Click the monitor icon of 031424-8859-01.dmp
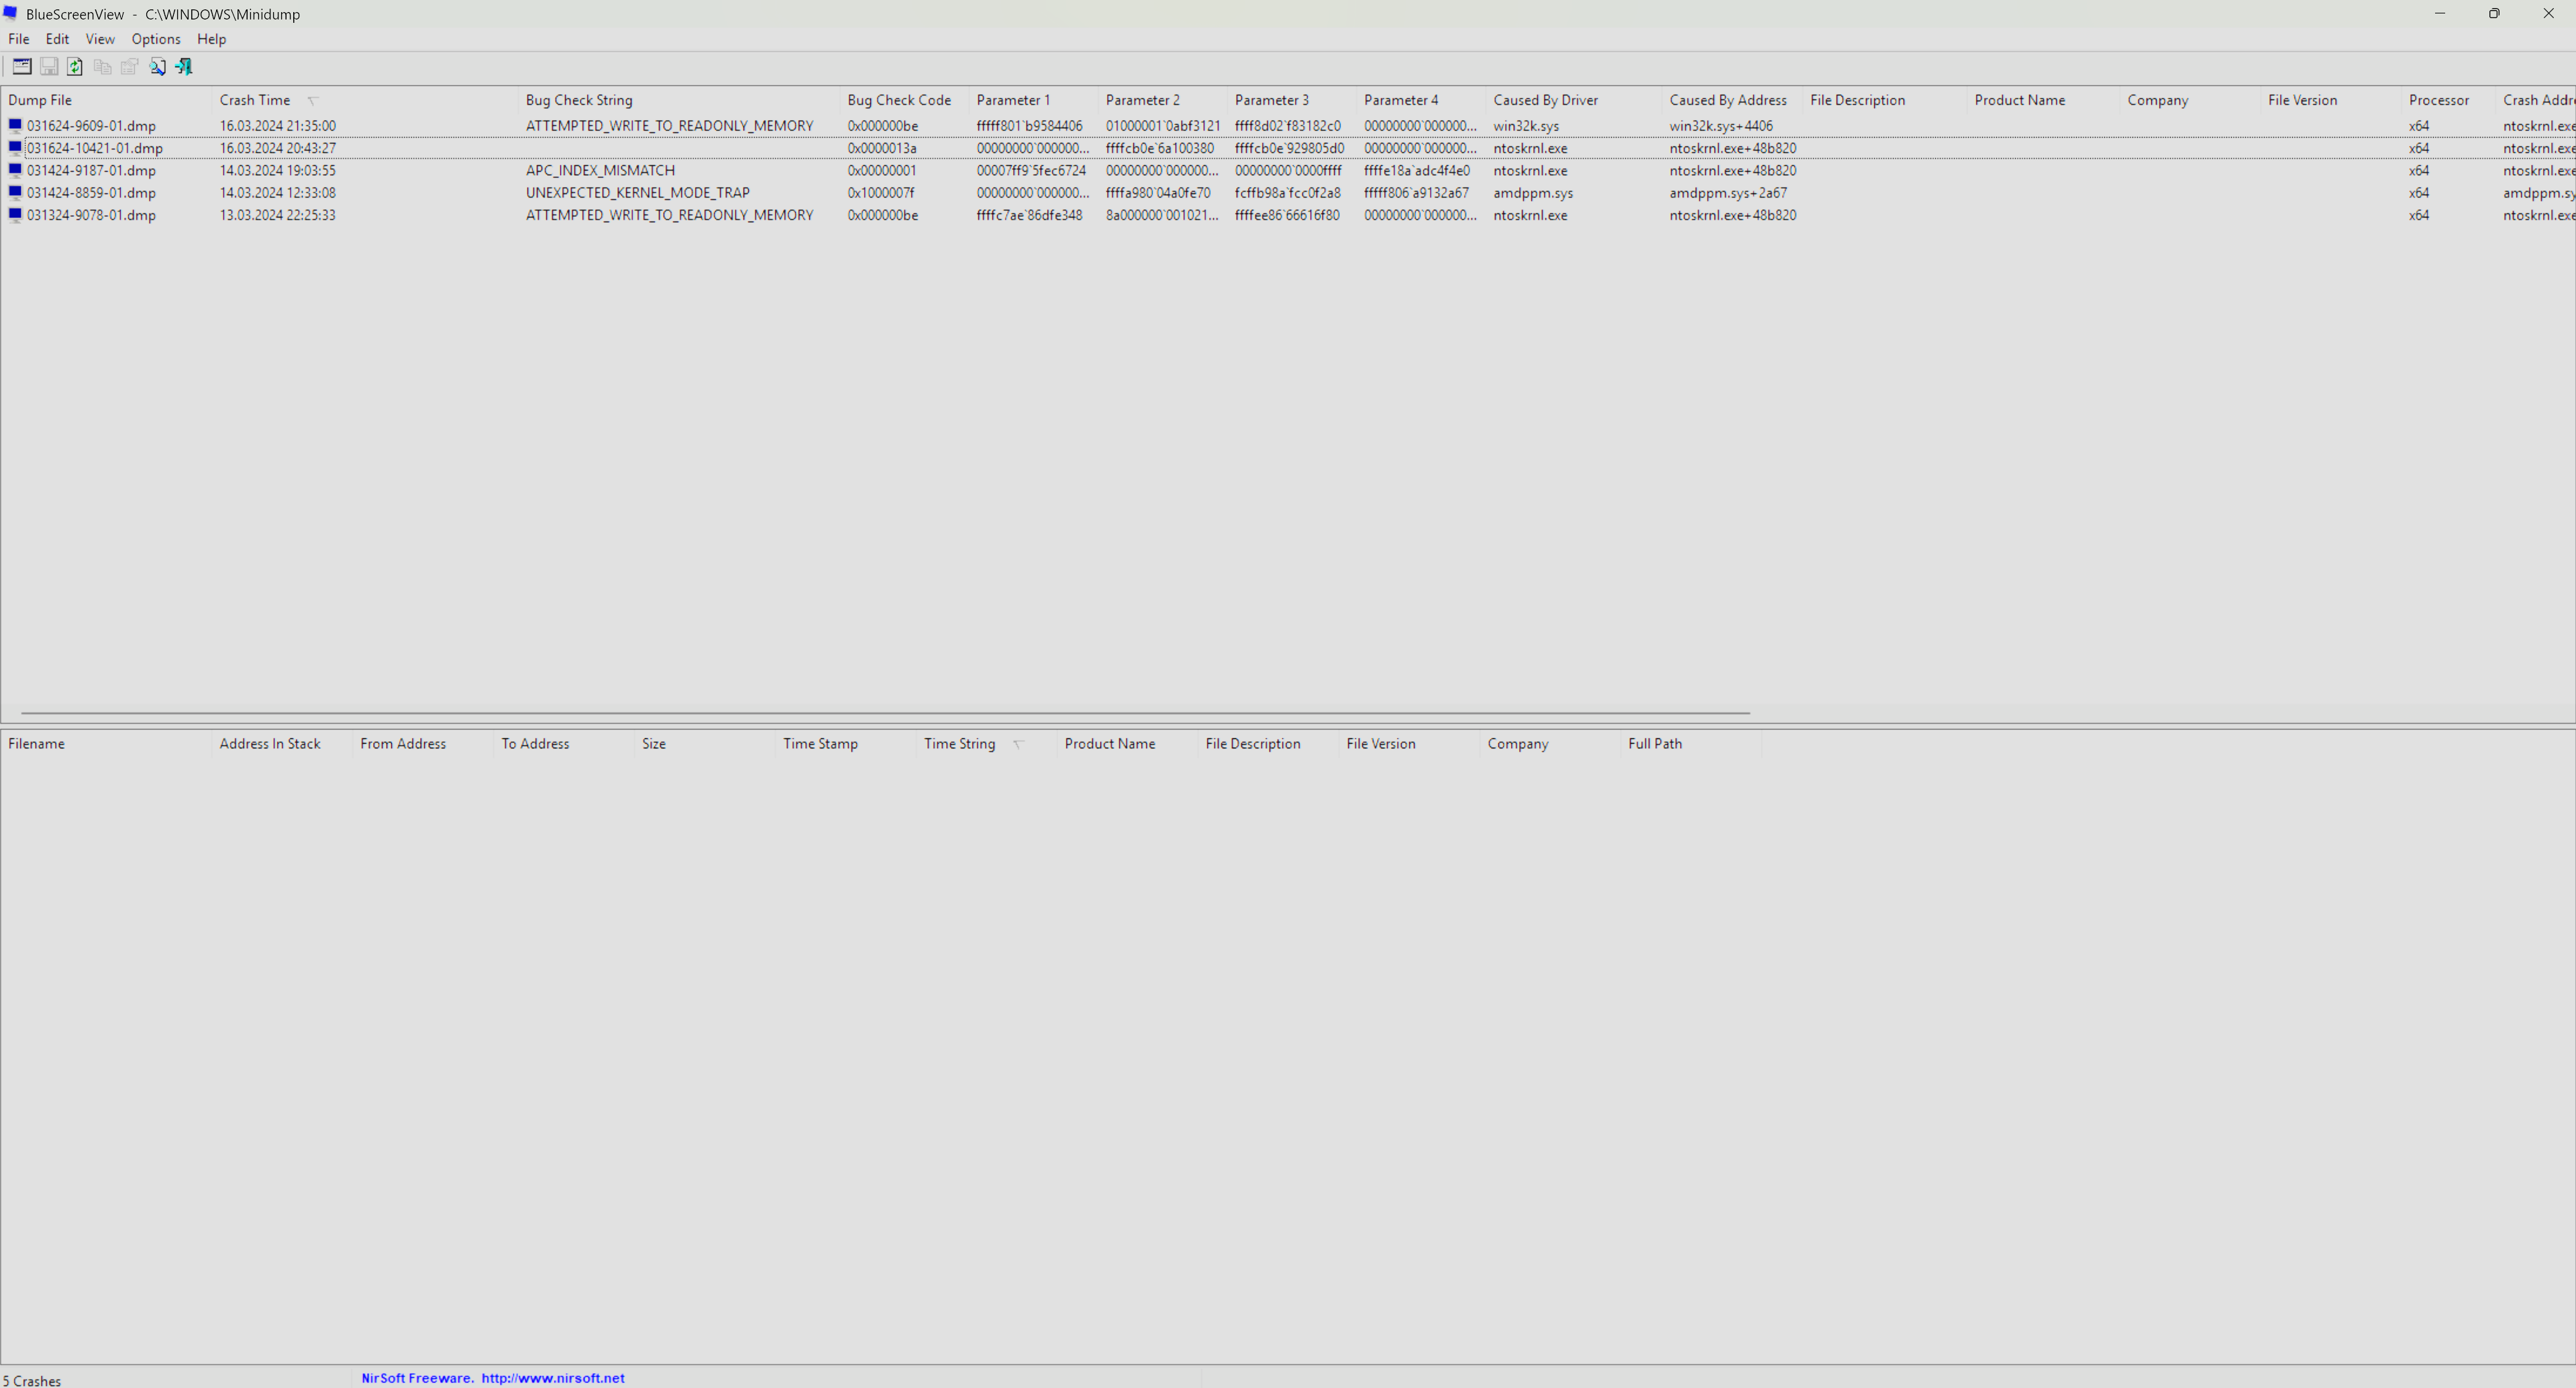 point(15,192)
